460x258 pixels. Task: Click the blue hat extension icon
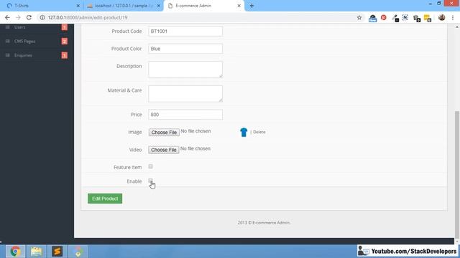pyautogui.click(x=372, y=18)
